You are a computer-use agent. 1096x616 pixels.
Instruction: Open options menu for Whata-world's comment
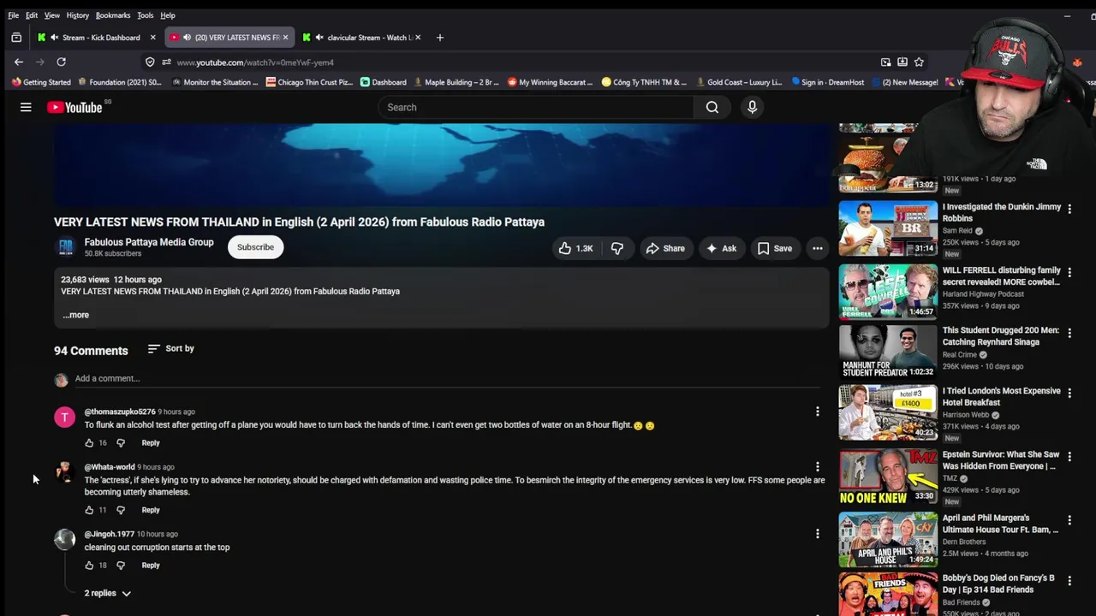(818, 467)
